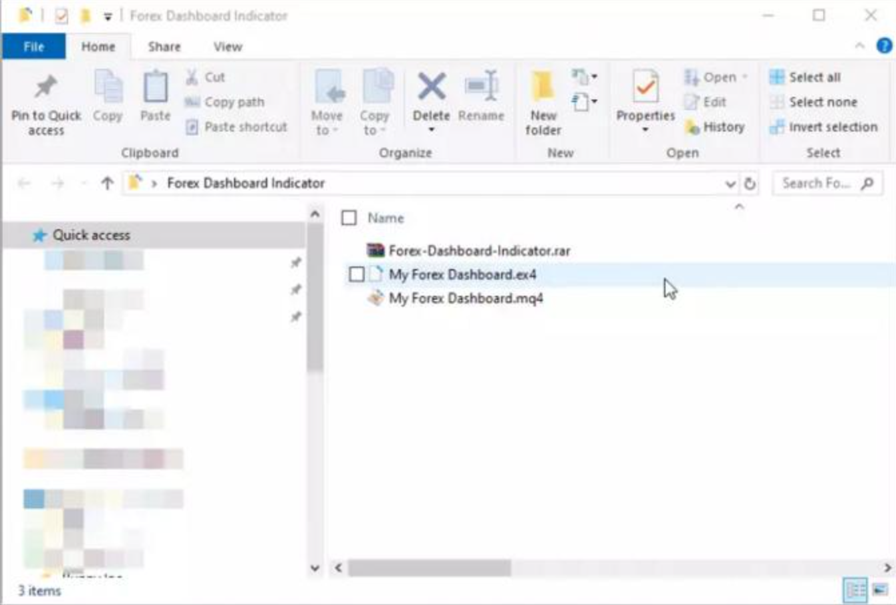Switch to the large icons view toggle

click(880, 590)
